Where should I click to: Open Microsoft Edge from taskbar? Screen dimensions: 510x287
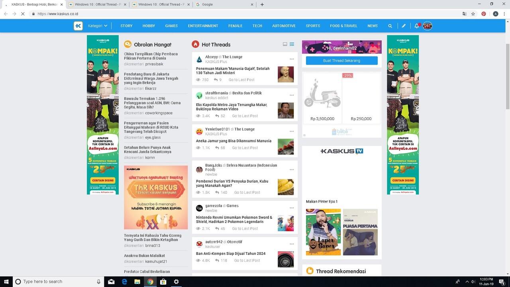[124, 281]
